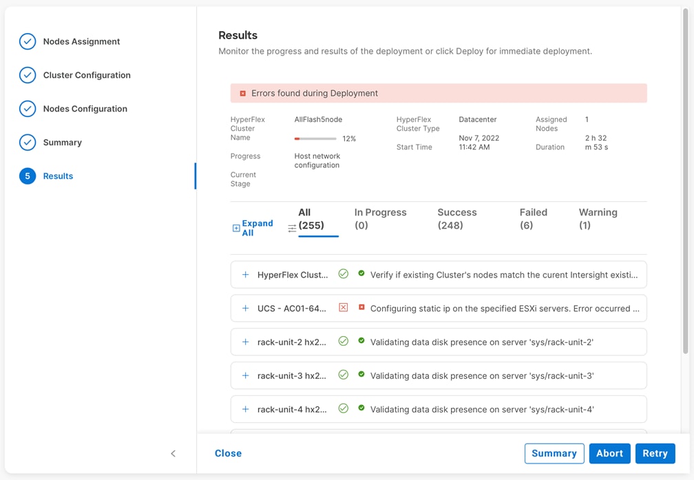Collapse the sidebar with the left chevron

click(173, 453)
